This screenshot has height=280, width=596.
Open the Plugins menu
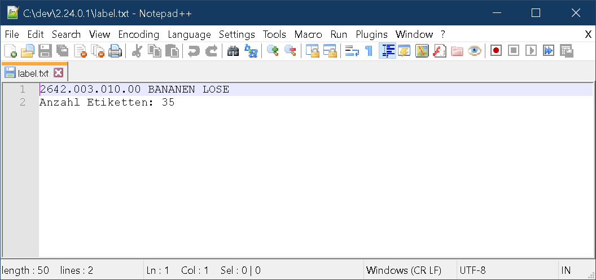pos(371,34)
